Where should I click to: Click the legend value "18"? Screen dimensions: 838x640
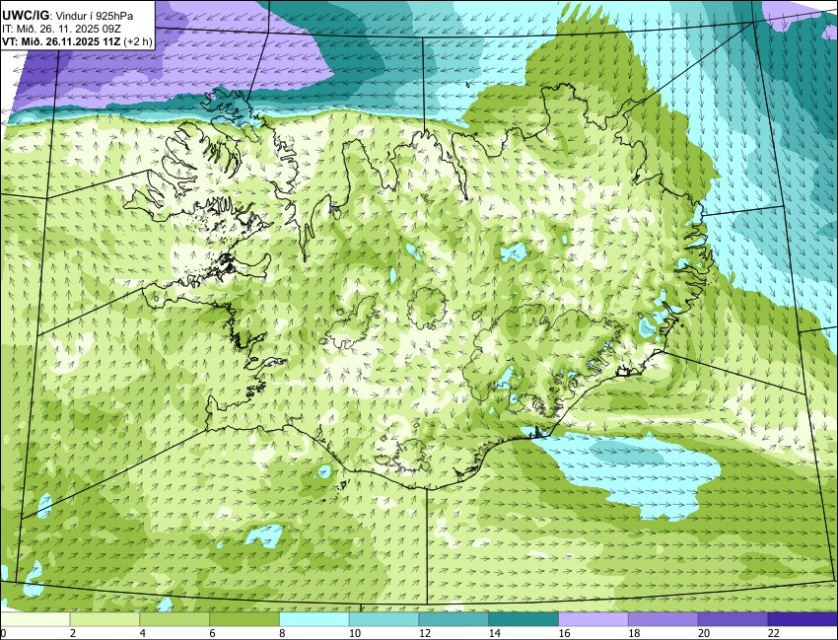[x=634, y=633]
